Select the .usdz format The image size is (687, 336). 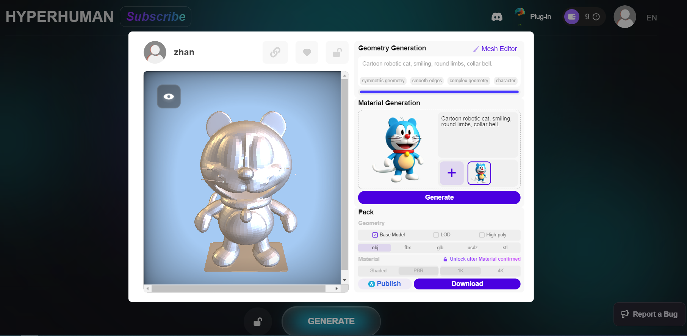pos(472,248)
